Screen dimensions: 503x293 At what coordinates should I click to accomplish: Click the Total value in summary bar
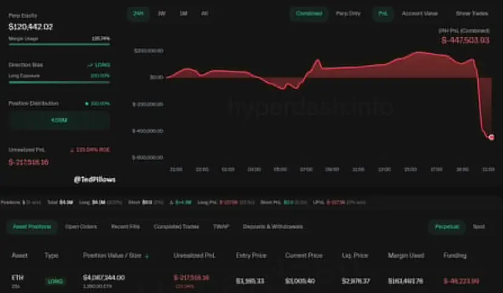click(66, 203)
